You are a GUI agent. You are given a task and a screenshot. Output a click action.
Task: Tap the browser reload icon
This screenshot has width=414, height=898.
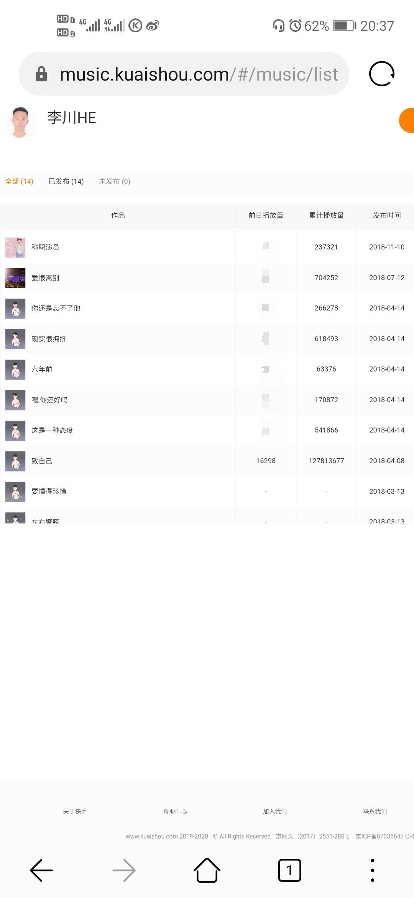[x=381, y=74]
